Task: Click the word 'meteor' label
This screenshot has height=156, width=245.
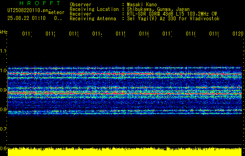Action: click(x=56, y=12)
